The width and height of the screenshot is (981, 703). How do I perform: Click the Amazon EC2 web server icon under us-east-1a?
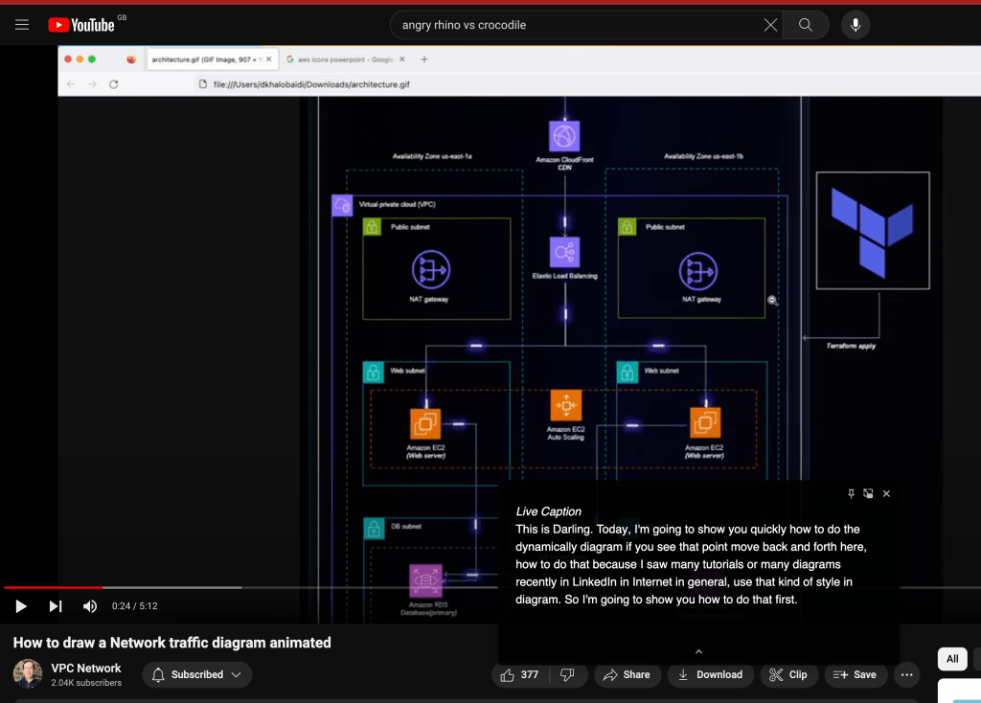425,424
